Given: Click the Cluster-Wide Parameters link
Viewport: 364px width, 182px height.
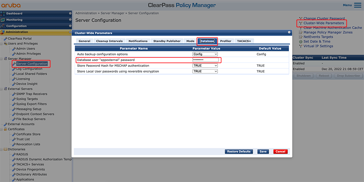Looking at the screenshot, I should (323, 23).
